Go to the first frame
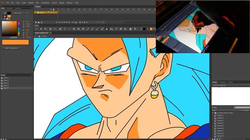This screenshot has height=140, width=250. (59, 23)
